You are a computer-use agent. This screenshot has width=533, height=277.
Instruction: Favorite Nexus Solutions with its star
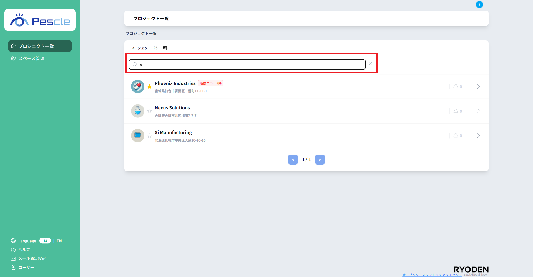(150, 111)
